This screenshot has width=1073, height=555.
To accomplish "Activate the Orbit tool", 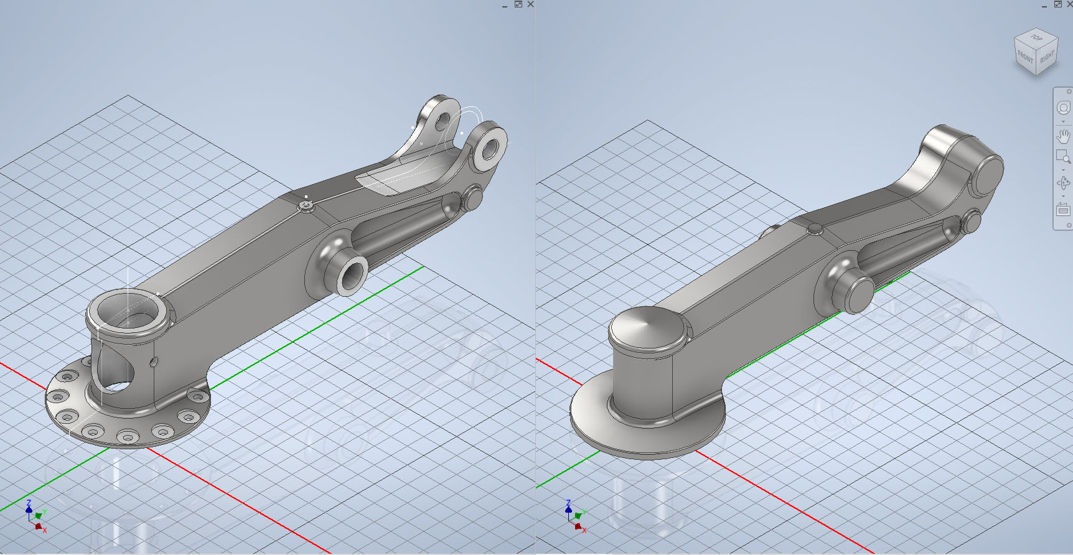I will [1063, 183].
